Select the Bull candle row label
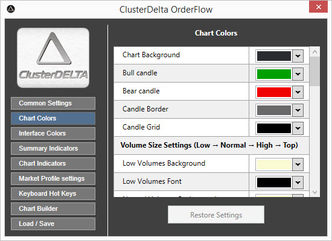Viewport: 332px width, 241px height. click(140, 73)
